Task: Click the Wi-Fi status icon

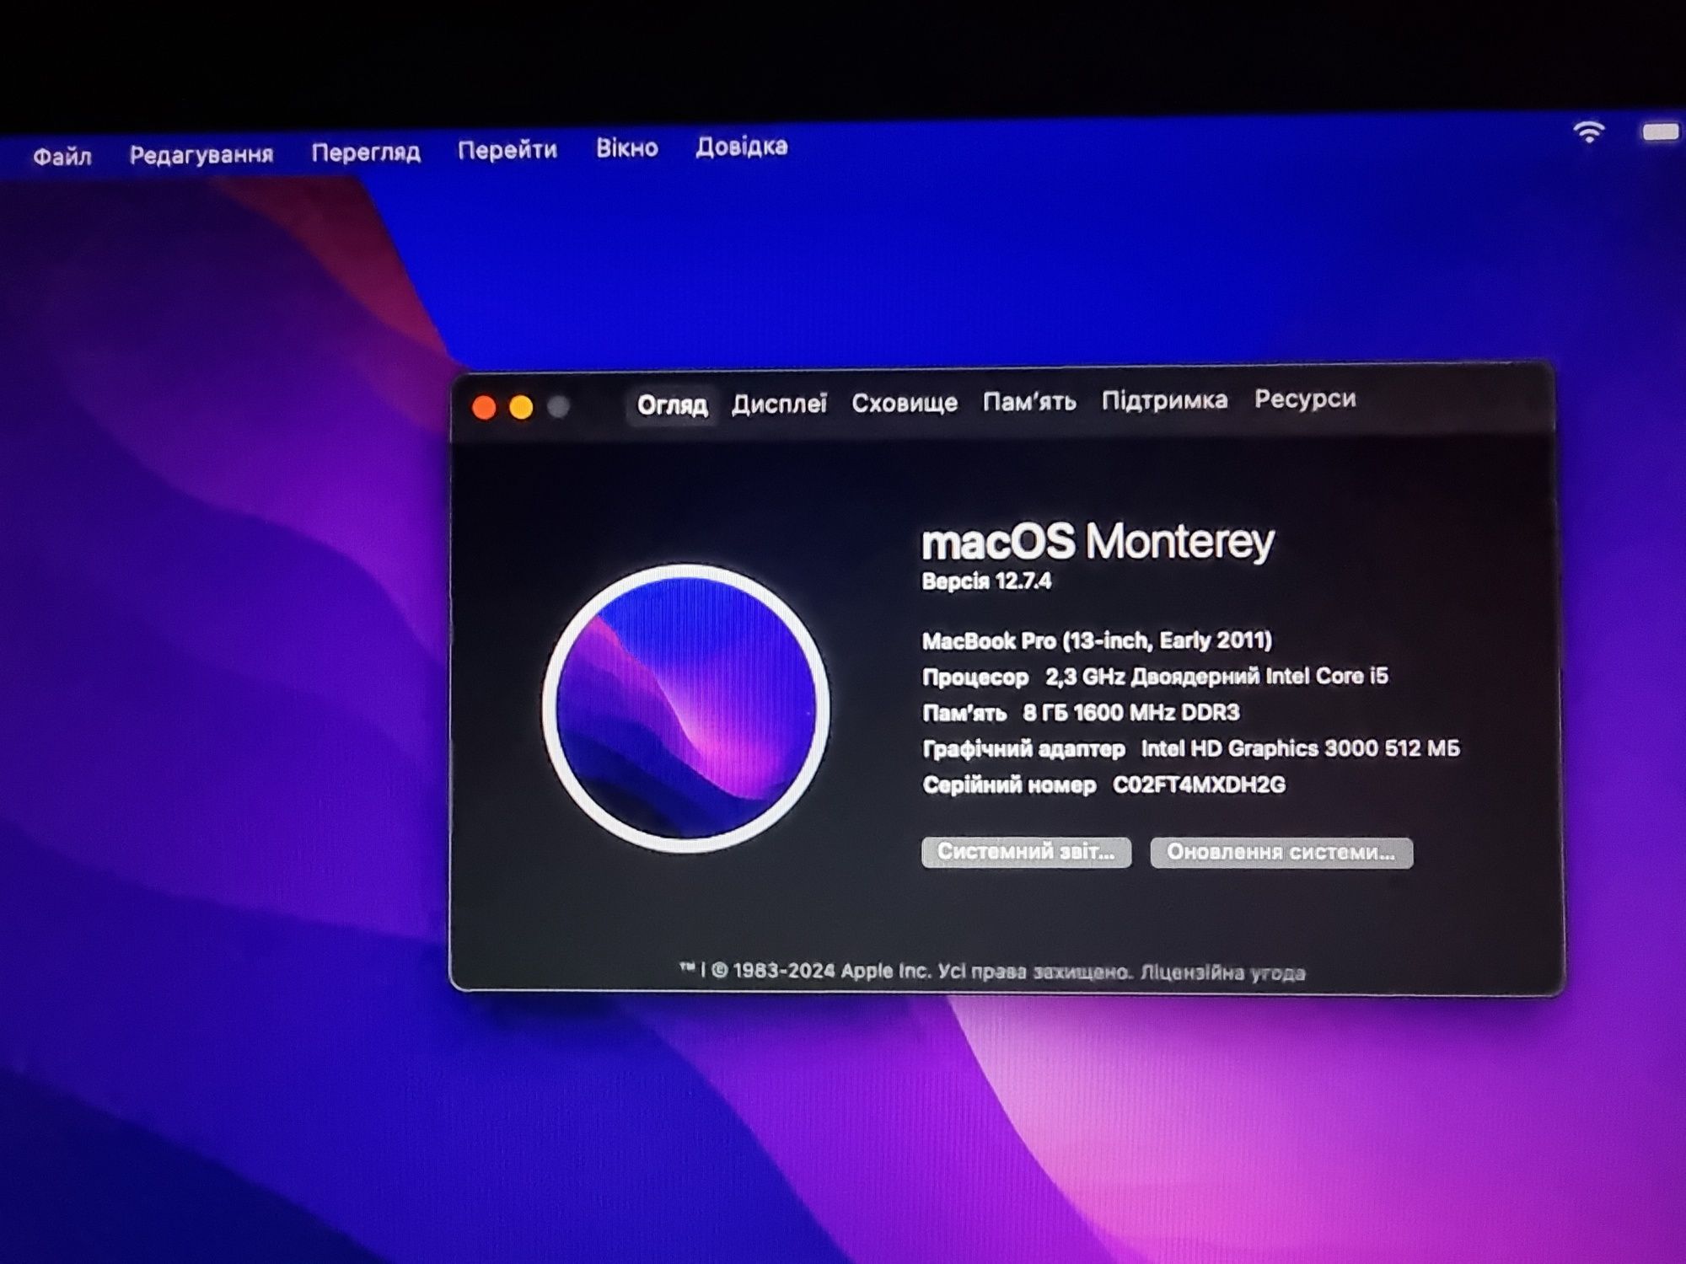Action: (x=1589, y=132)
